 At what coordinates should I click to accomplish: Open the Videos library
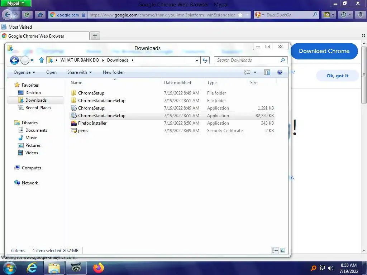tap(32, 153)
